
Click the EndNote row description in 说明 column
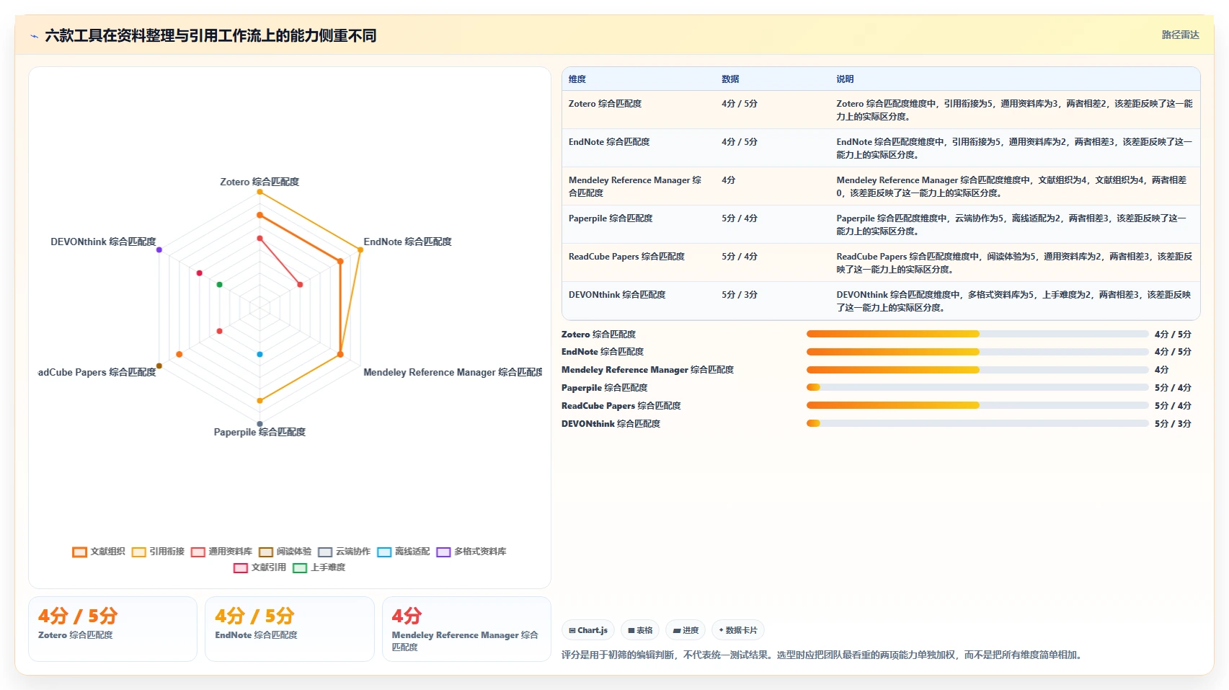[x=1014, y=149]
